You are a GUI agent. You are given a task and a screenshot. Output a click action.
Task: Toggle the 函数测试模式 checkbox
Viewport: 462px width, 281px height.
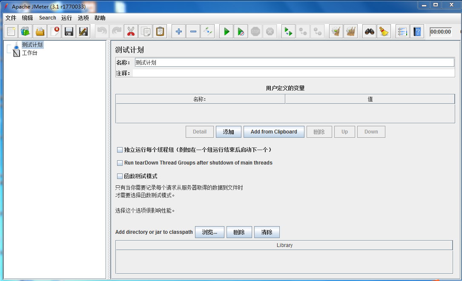120,176
